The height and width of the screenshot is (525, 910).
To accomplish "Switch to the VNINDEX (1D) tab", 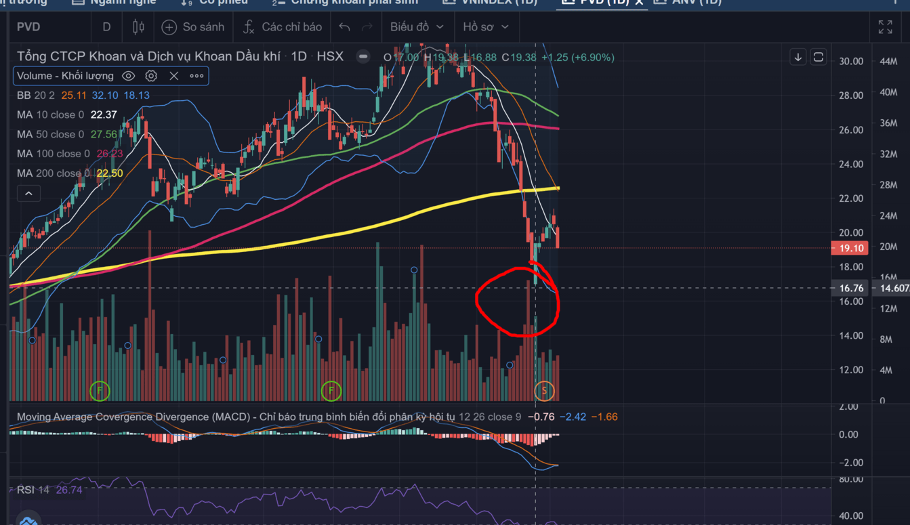I will coord(490,2).
